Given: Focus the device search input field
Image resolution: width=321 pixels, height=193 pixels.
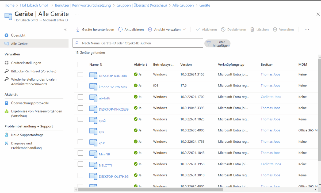Looking at the screenshot, I should coord(139,43).
